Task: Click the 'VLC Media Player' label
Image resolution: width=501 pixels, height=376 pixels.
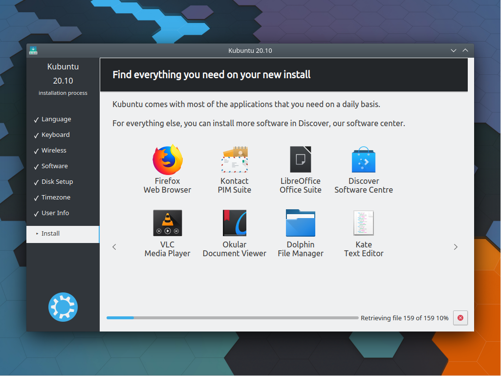Action: coord(168,249)
